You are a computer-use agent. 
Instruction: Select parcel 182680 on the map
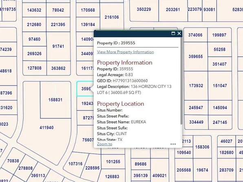tap(226, 153)
